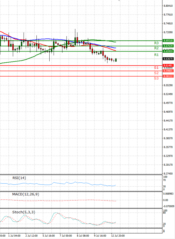
Task: Click the 12 Jul 20:00 time label
Action: [x=118, y=236]
